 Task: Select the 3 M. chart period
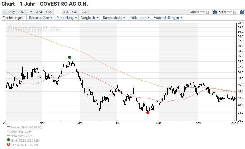click(39, 12)
